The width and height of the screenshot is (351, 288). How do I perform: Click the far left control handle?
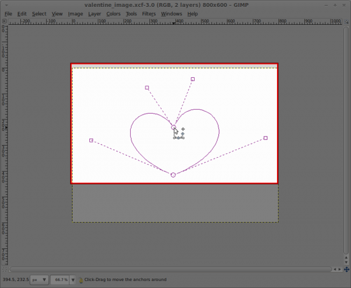91,140
